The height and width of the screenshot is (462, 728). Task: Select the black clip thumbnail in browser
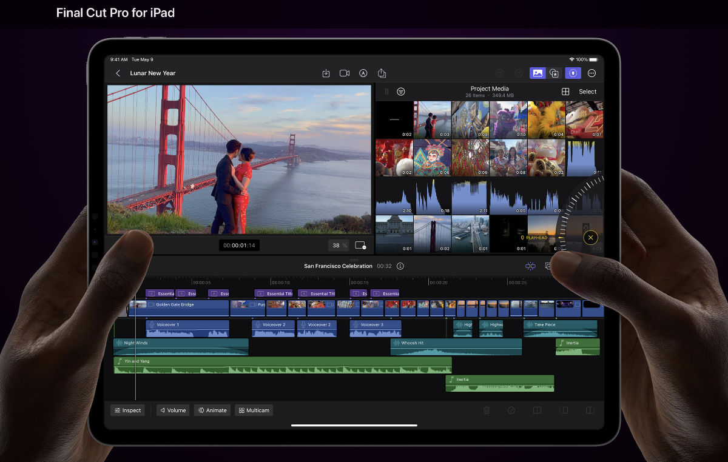(394, 120)
